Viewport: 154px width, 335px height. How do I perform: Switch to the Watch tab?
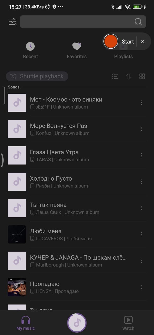click(128, 323)
